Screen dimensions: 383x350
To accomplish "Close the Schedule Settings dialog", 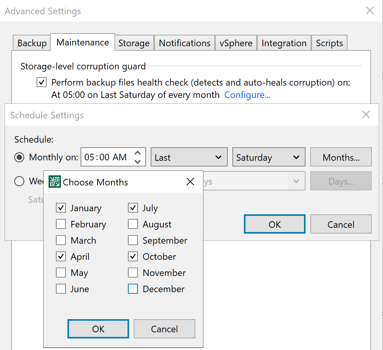I will pyautogui.click(x=366, y=115).
